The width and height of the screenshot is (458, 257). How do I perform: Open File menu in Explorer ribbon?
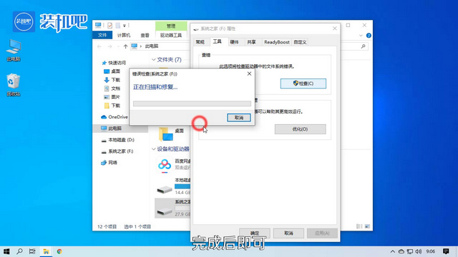102,35
